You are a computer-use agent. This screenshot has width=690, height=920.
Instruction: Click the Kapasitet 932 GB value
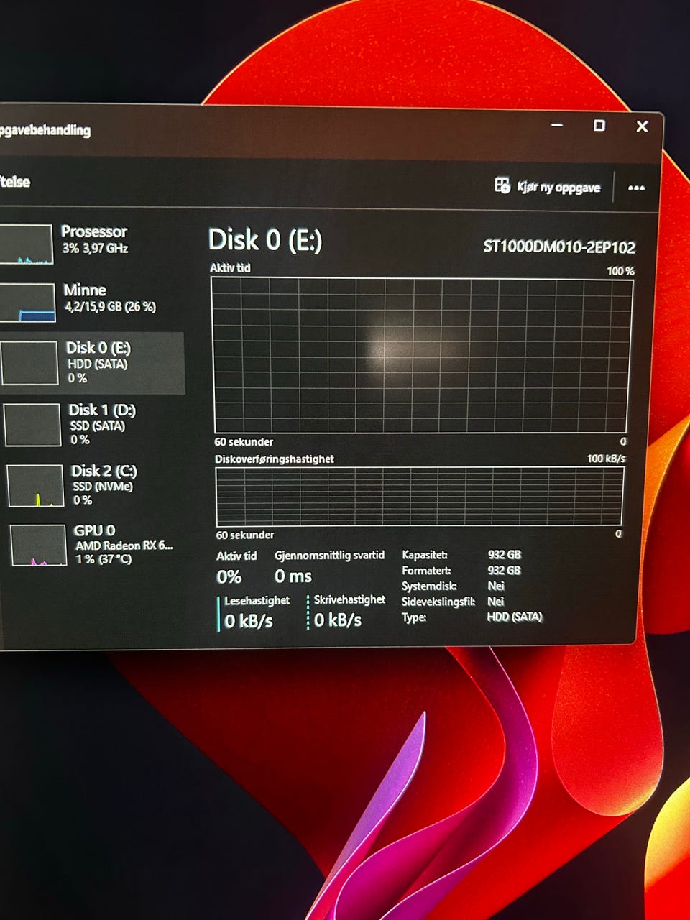click(x=505, y=555)
